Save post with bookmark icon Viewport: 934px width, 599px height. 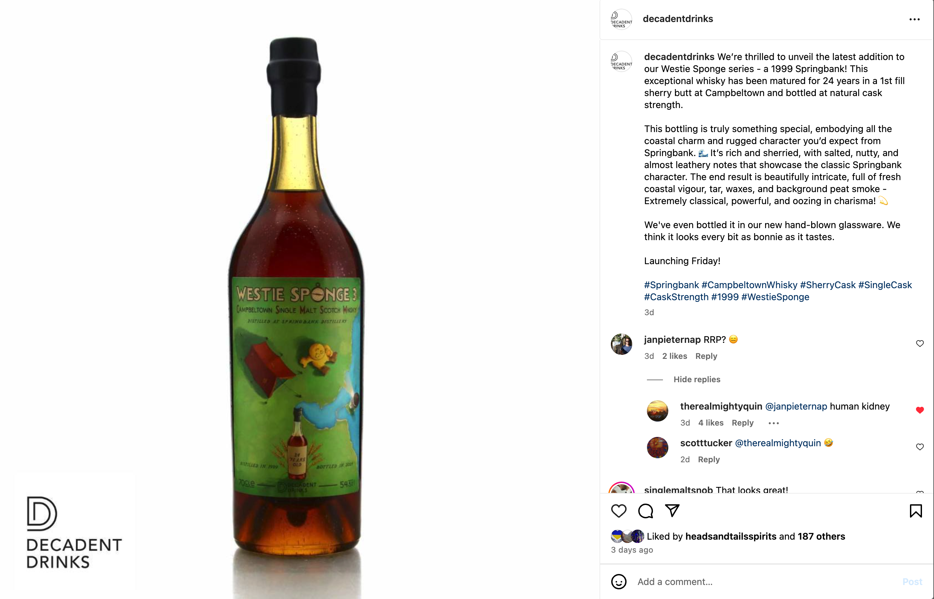pos(916,511)
